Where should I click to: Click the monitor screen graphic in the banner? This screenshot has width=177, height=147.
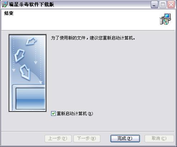(x=31, y=99)
